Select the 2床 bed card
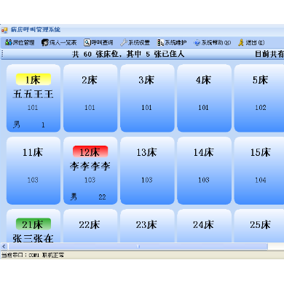284x284 pixels. (x=90, y=98)
